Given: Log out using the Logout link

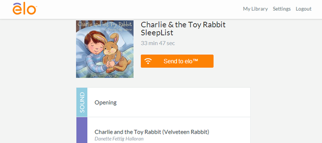Looking at the screenshot, I should (303, 9).
